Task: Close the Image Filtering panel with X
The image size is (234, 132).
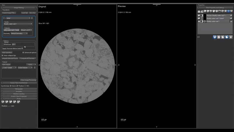Action: click(35, 8)
